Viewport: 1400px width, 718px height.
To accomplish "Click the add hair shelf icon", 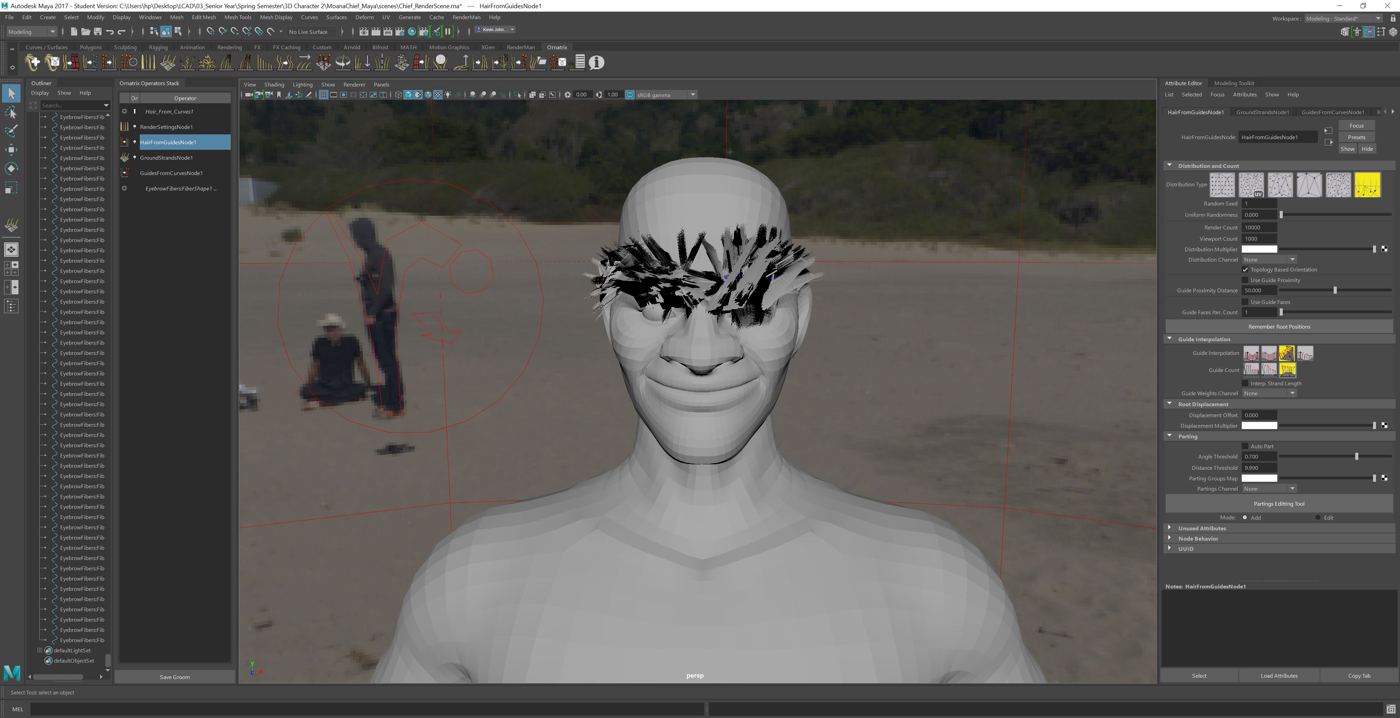I will pyautogui.click(x=32, y=63).
